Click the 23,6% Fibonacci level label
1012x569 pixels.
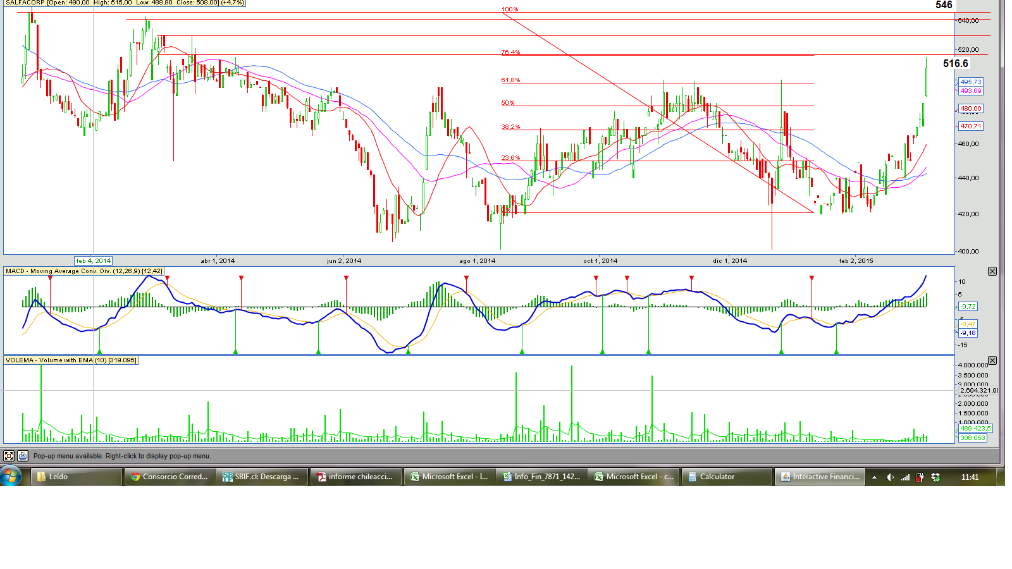coord(510,158)
